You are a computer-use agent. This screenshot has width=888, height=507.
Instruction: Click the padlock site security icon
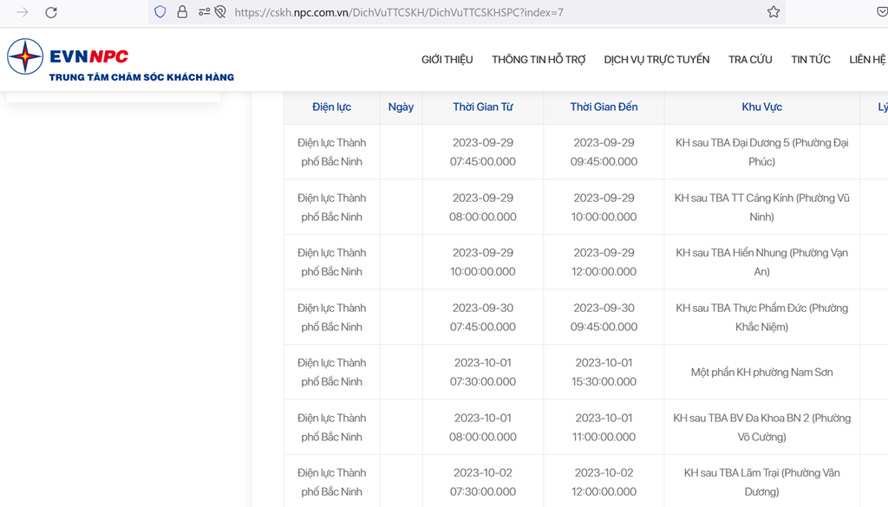pos(182,12)
